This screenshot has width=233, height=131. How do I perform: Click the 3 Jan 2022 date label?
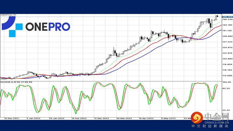[x=33, y=118]
